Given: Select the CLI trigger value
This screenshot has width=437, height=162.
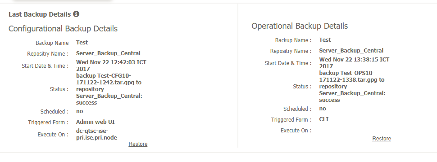Looking at the screenshot, I should tap(324, 119).
